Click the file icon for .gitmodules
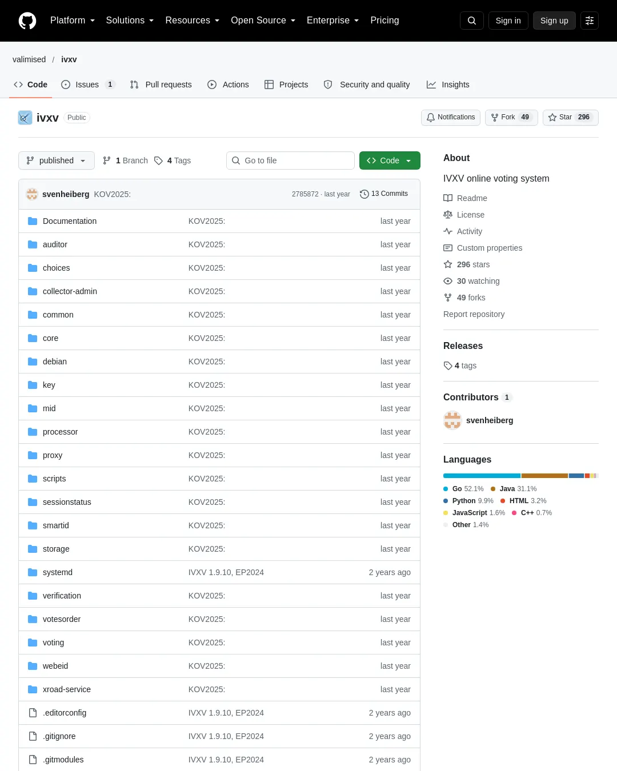This screenshot has height=771, width=617. coord(33,760)
